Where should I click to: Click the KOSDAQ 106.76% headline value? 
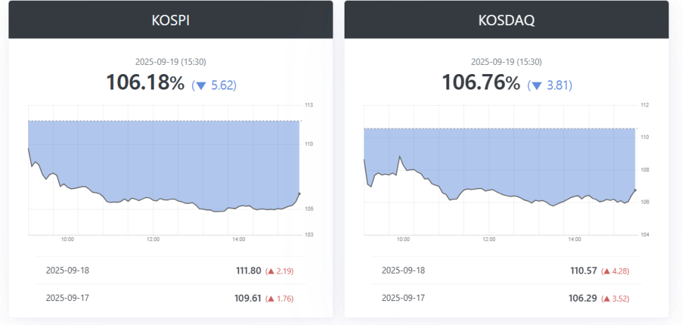481,82
